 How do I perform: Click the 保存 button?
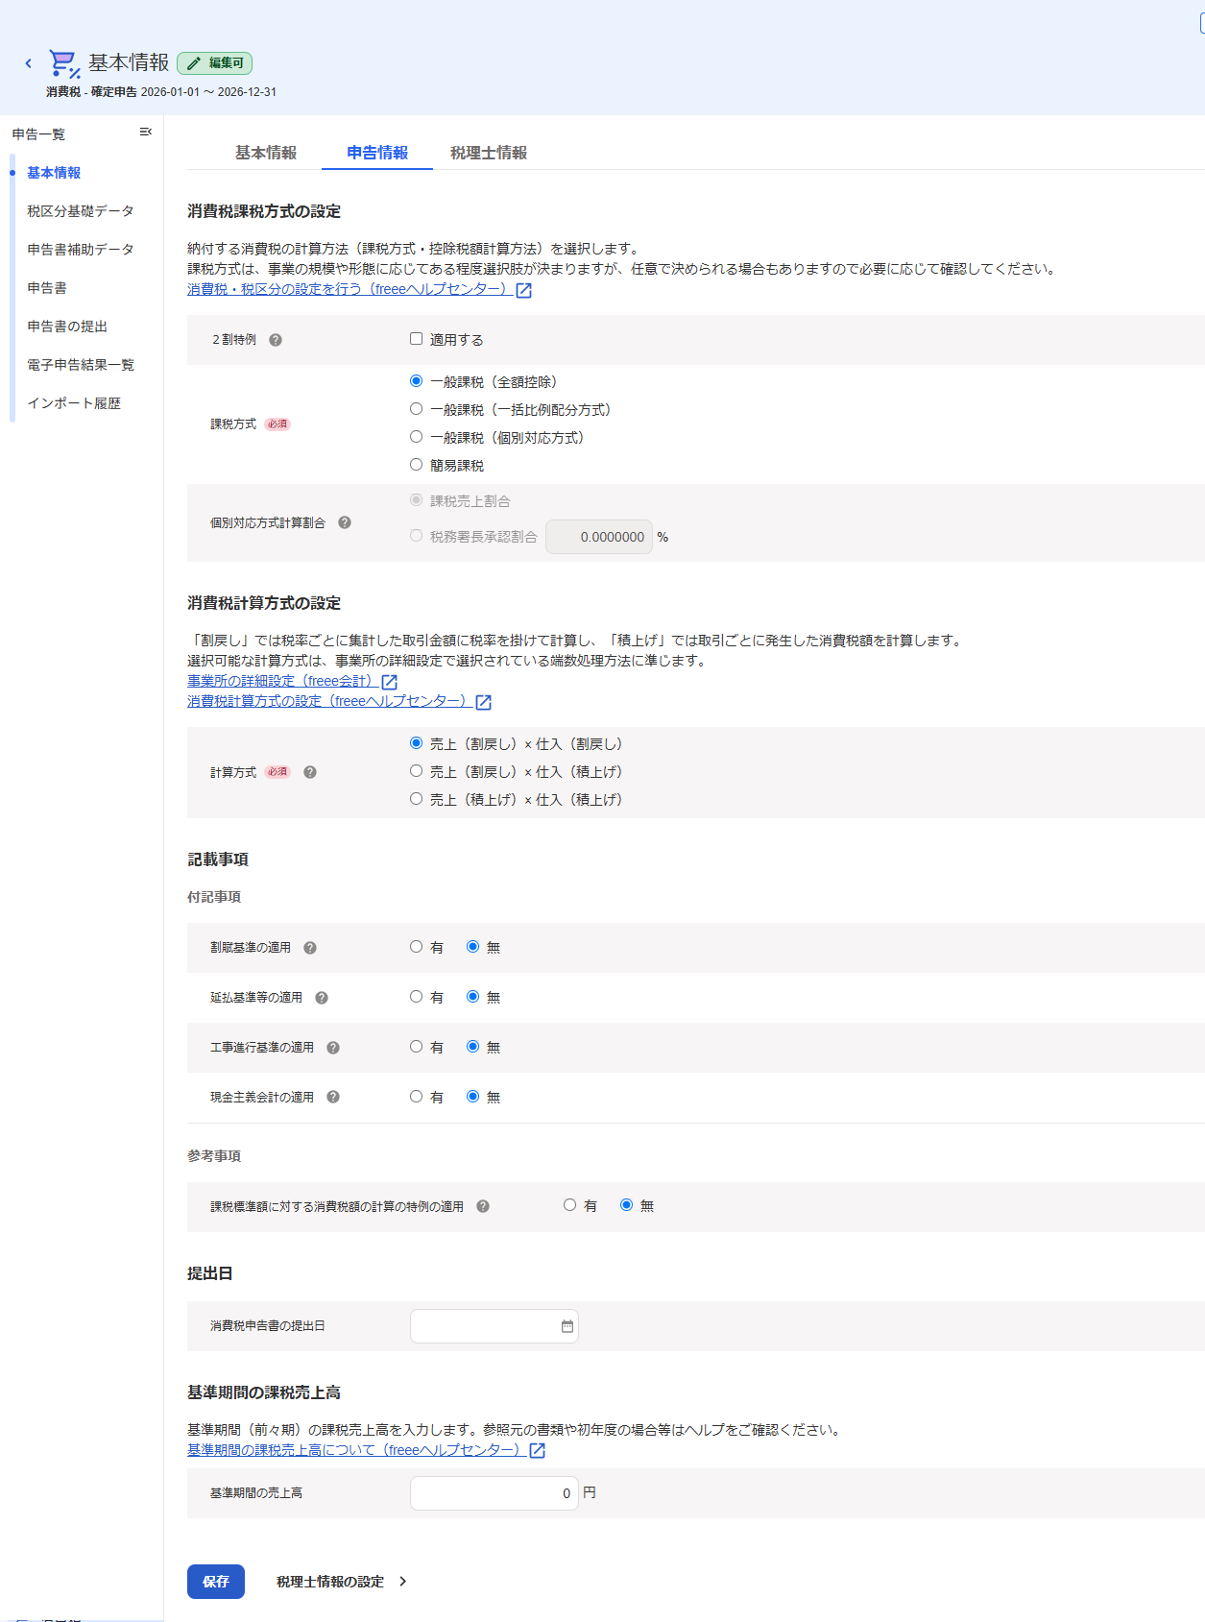[x=216, y=1582]
